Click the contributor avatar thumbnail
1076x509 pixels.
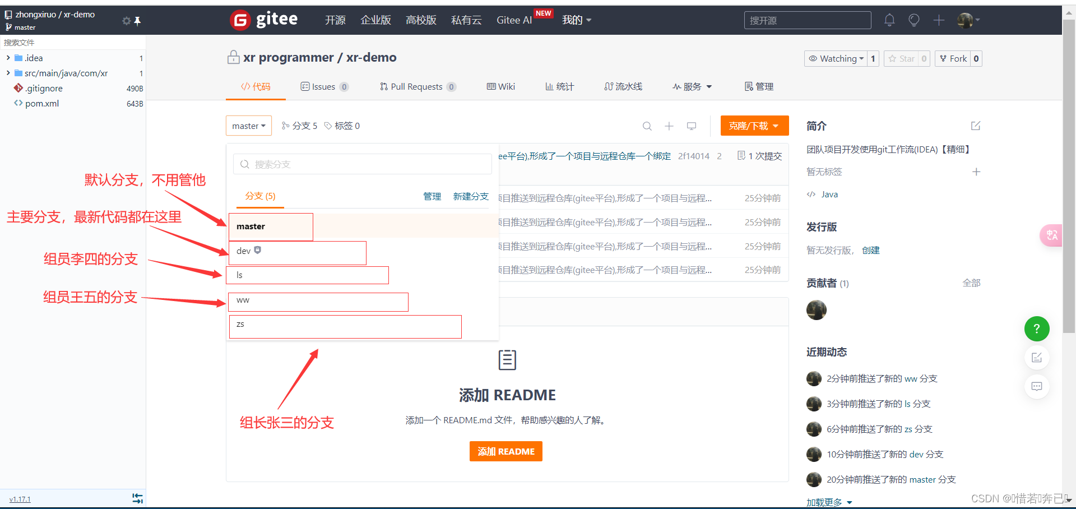pos(817,310)
